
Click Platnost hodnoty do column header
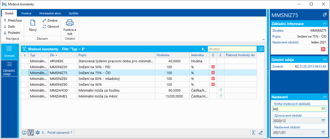[240, 55]
